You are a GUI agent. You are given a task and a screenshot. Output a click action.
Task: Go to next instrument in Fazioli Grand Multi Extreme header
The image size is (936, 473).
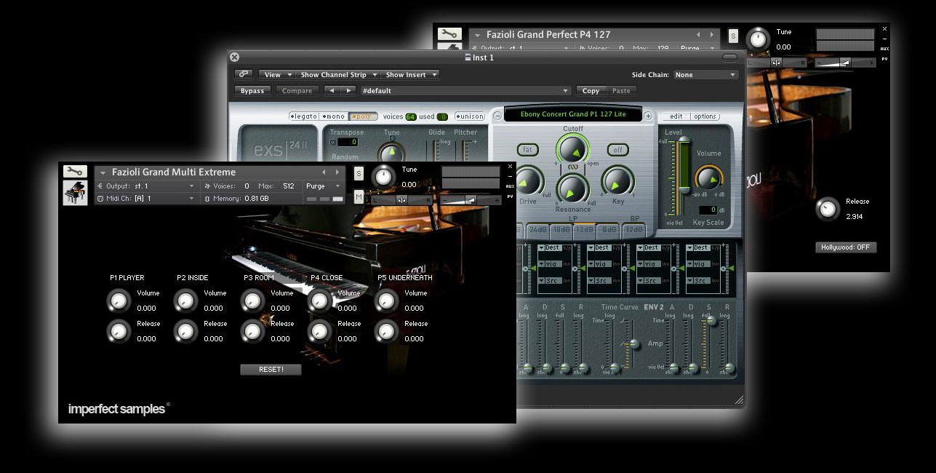337,172
